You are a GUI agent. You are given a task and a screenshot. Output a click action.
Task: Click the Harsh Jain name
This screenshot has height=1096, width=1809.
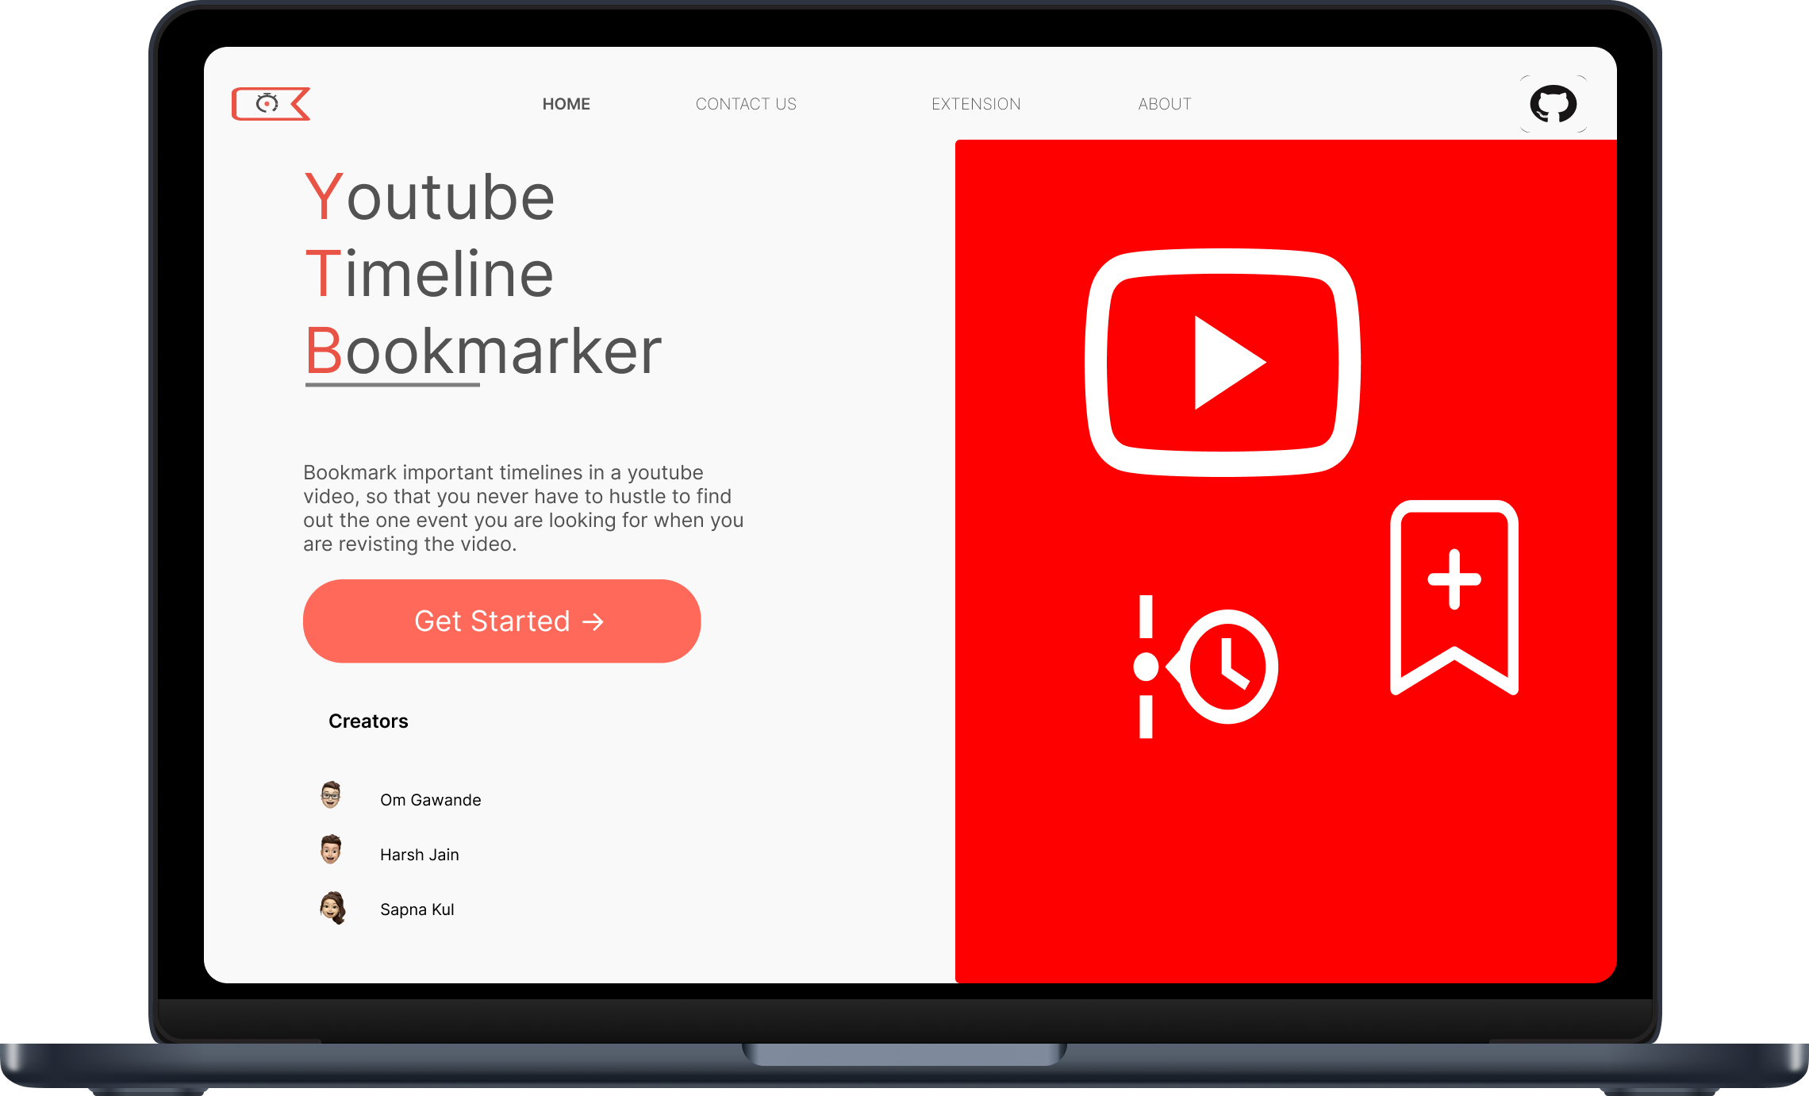[419, 855]
